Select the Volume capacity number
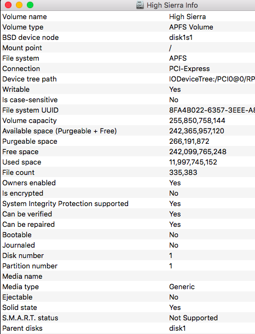This screenshot has width=255, height=334. (x=197, y=121)
